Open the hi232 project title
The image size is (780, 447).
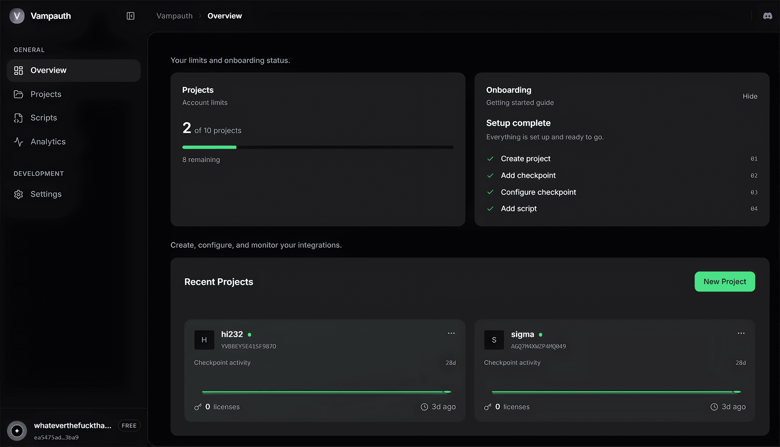coord(232,334)
